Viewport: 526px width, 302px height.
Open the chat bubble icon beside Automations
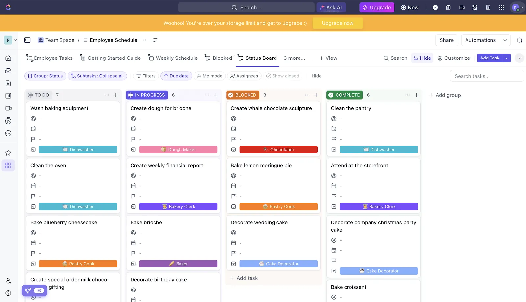pos(519,40)
